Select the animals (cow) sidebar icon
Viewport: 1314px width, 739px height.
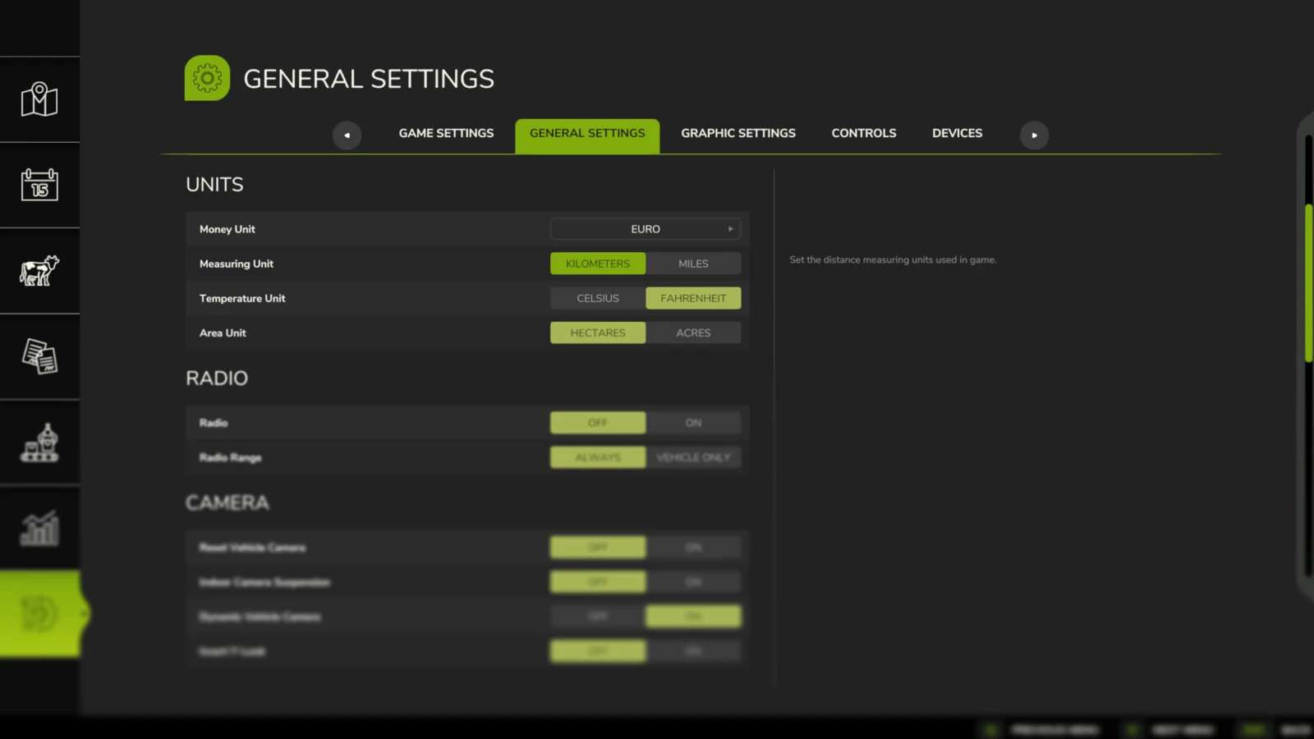(x=39, y=271)
